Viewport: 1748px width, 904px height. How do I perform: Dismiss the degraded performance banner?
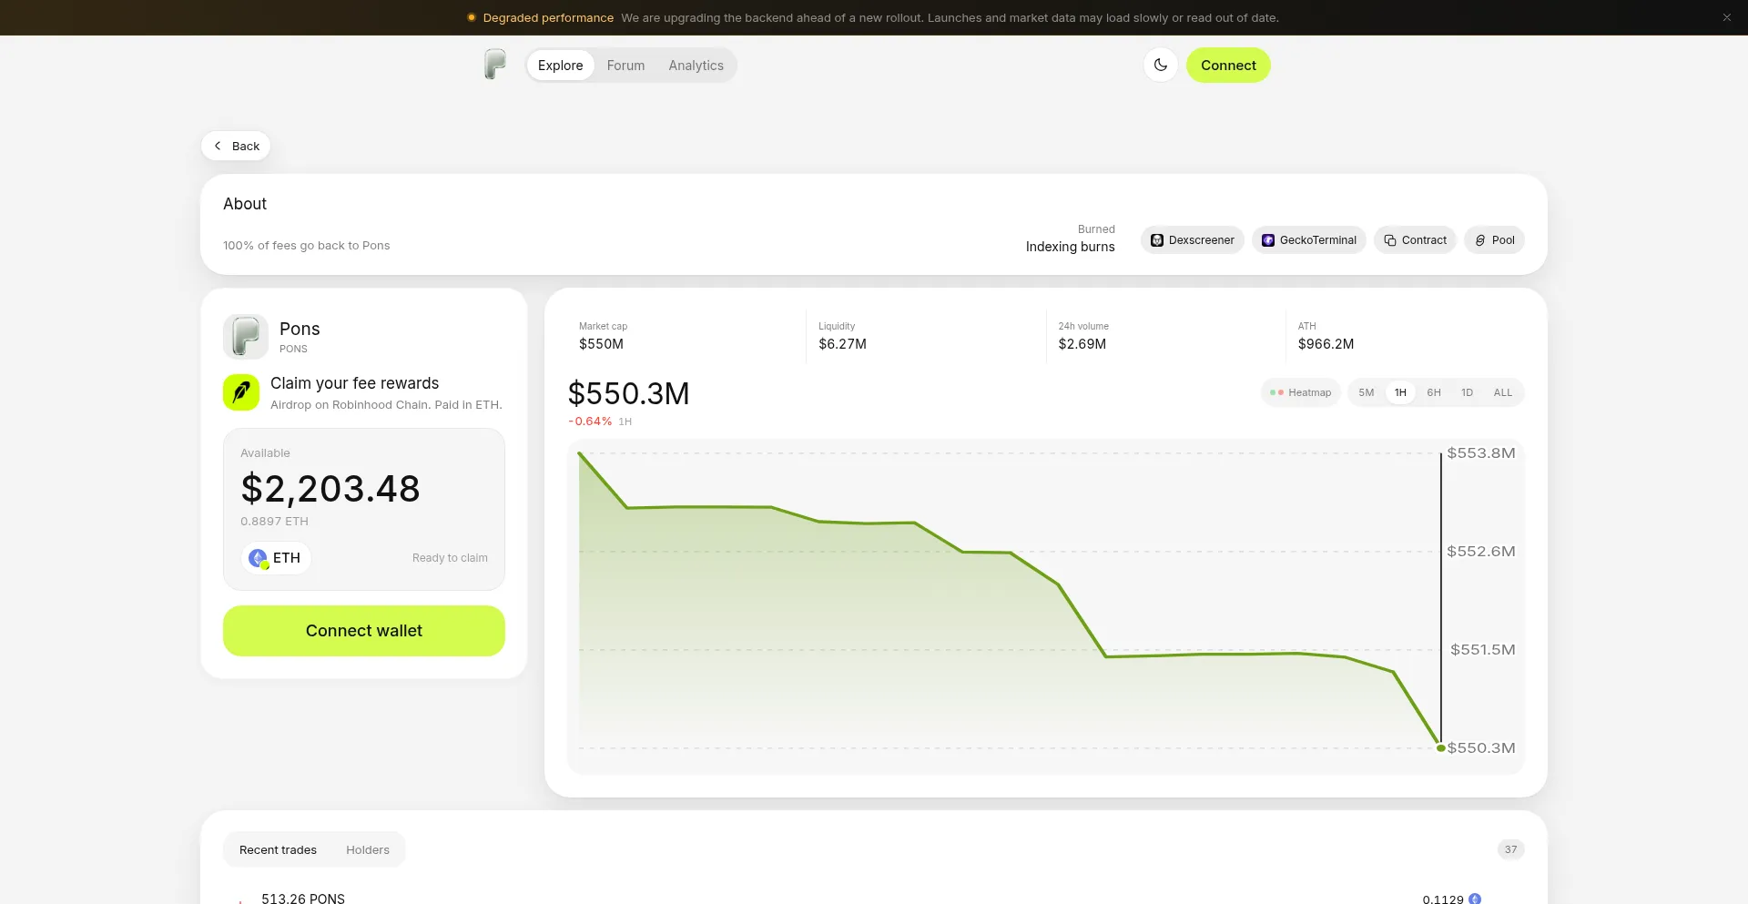click(x=1726, y=17)
